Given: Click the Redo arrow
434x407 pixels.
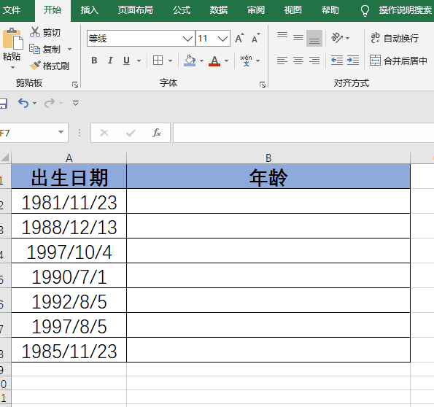Looking at the screenshot, I should [x=50, y=103].
